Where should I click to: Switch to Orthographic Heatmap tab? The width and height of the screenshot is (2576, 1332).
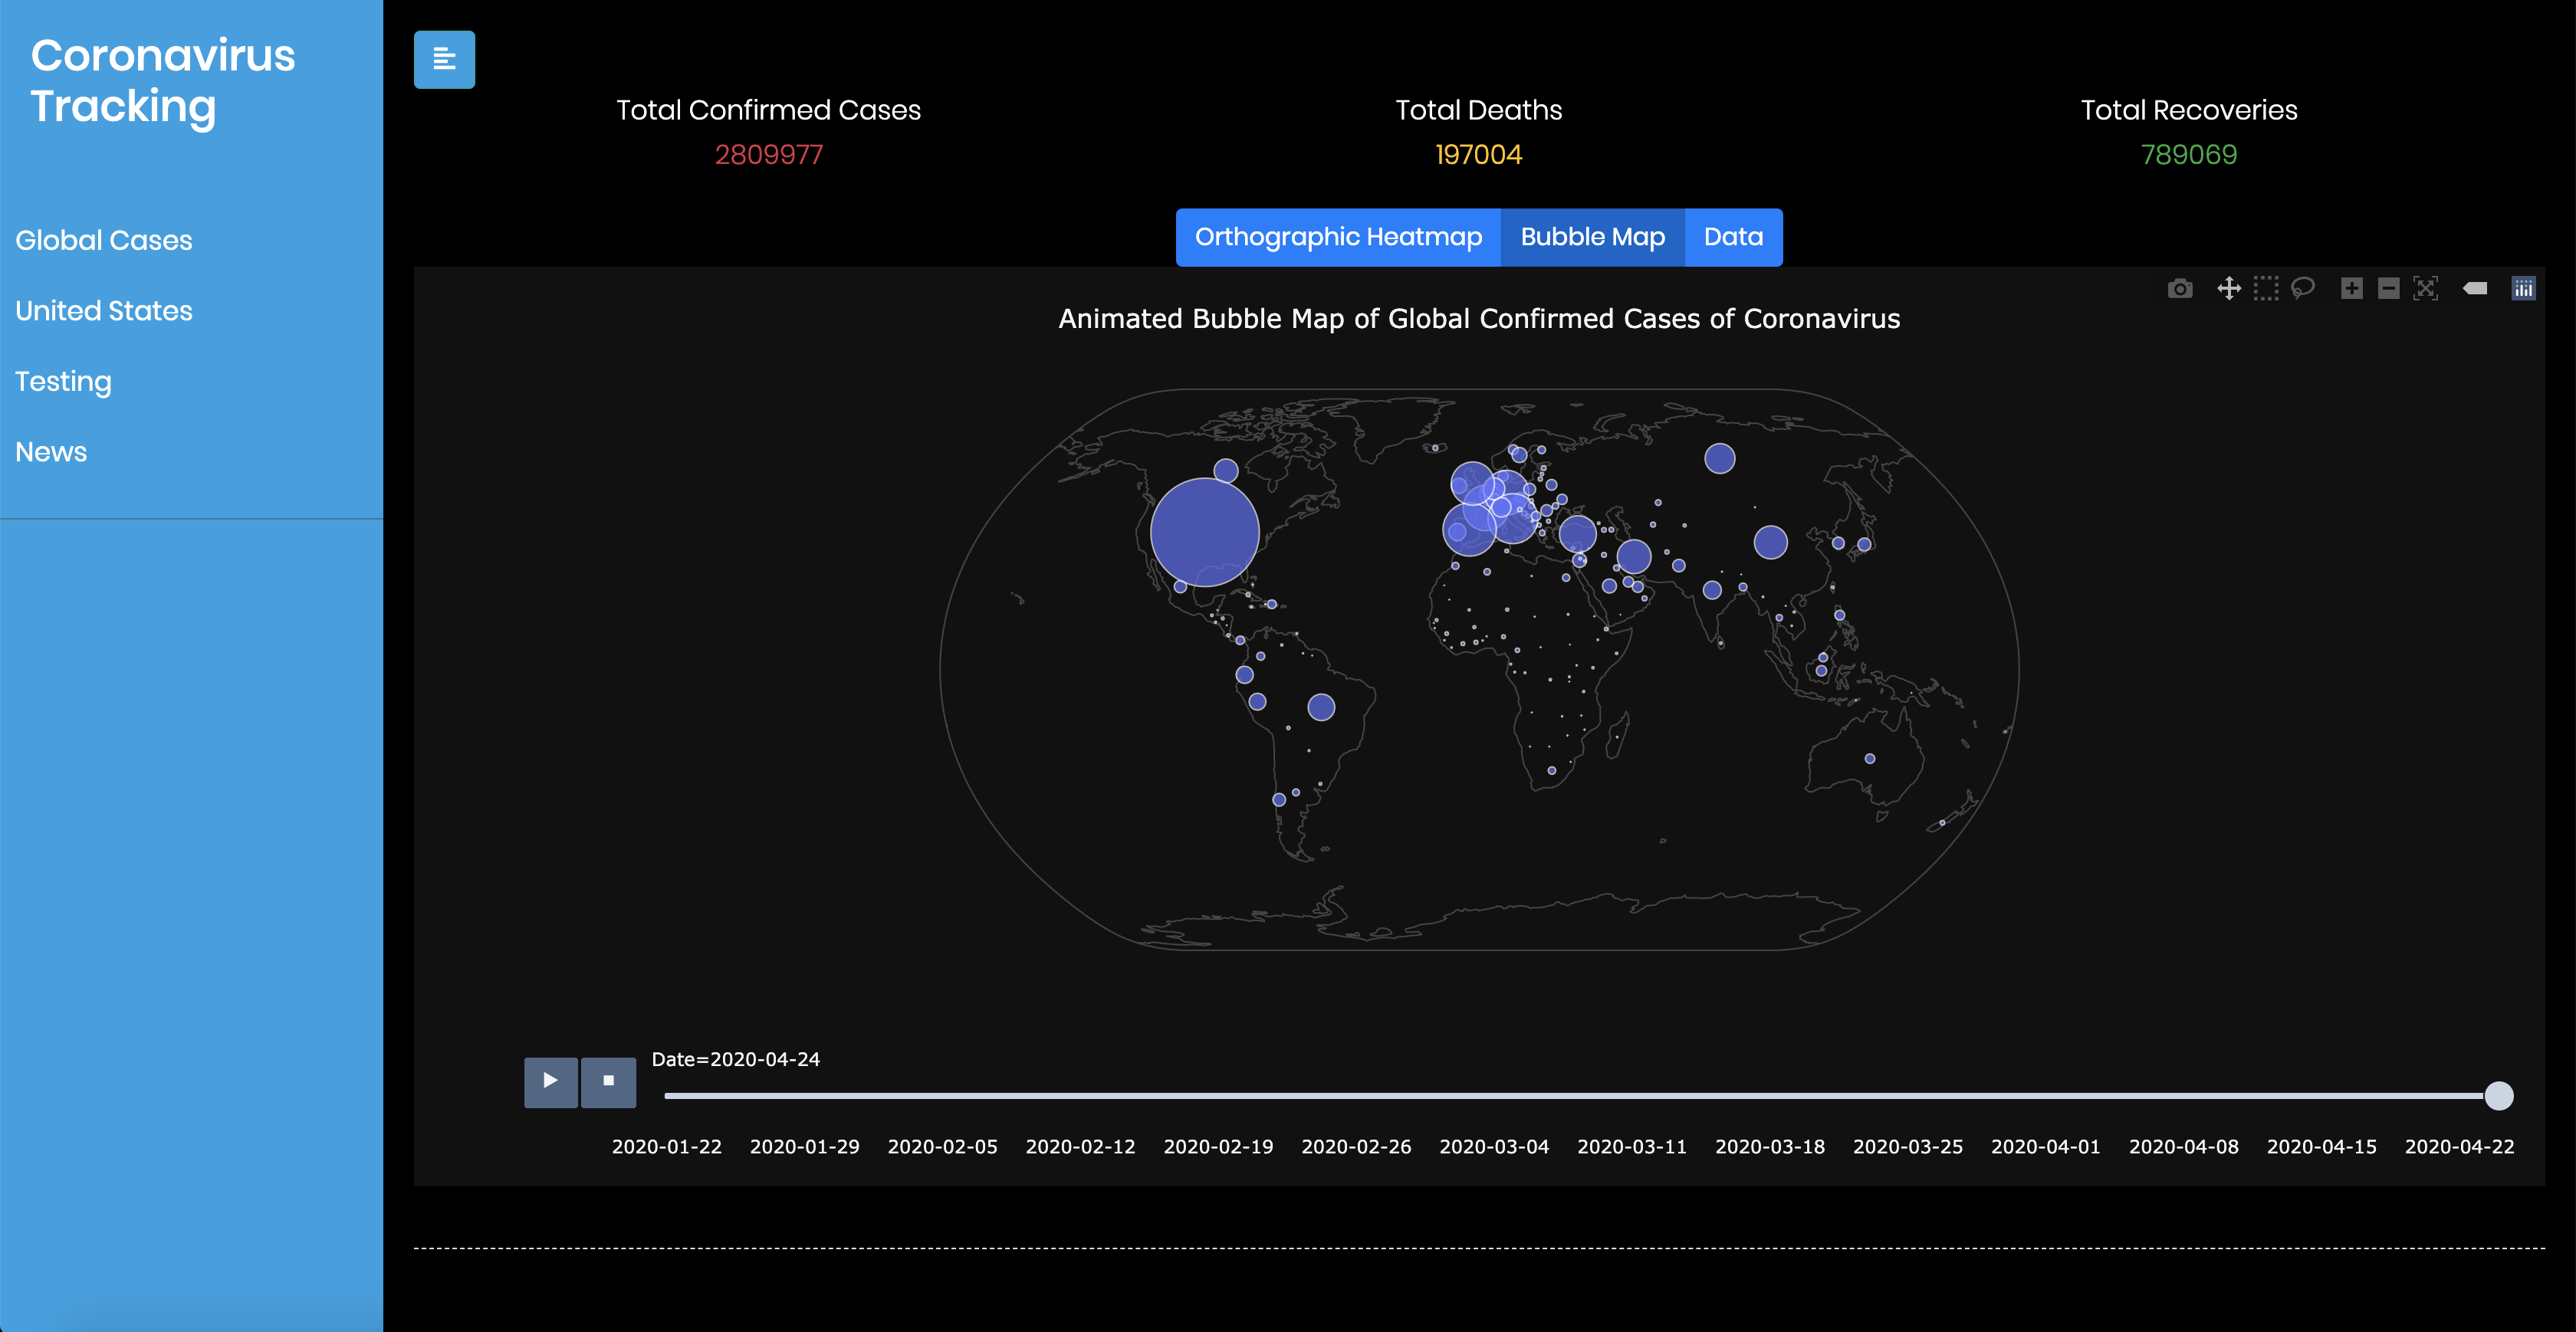tap(1338, 237)
